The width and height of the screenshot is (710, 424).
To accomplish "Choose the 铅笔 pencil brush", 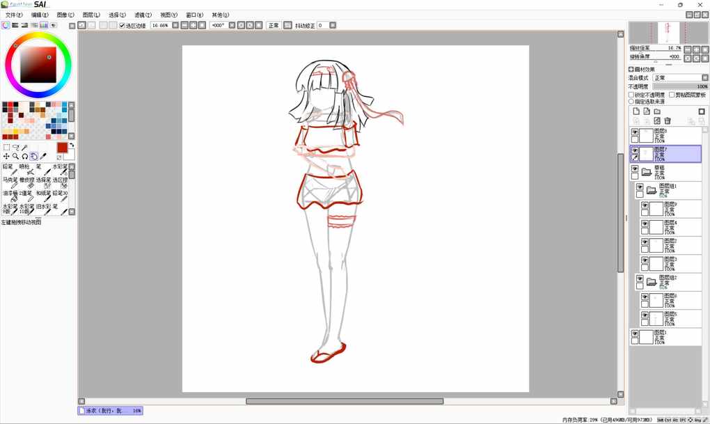I will 10,169.
